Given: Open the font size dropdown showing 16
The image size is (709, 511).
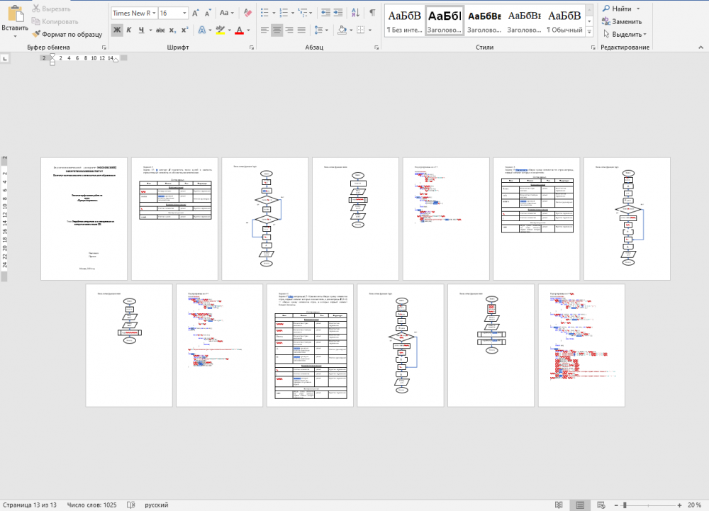Looking at the screenshot, I should tap(173, 13).
